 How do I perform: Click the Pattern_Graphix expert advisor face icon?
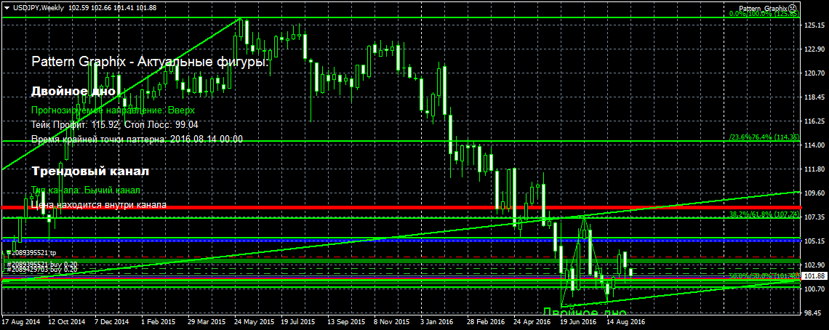point(793,8)
